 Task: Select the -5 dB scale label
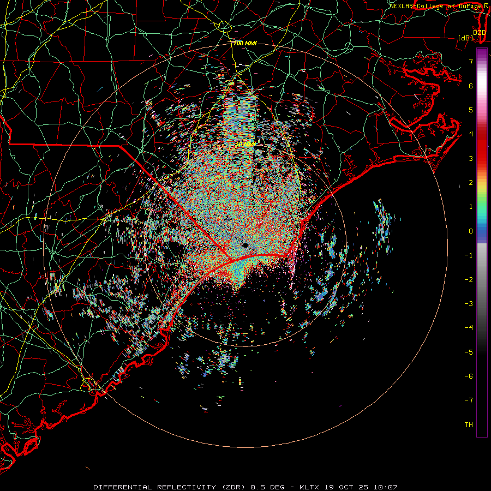click(469, 352)
